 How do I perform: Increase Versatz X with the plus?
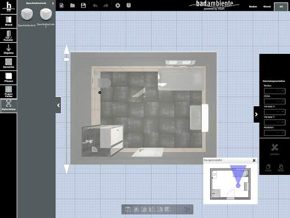pyautogui.click(x=283, y=112)
